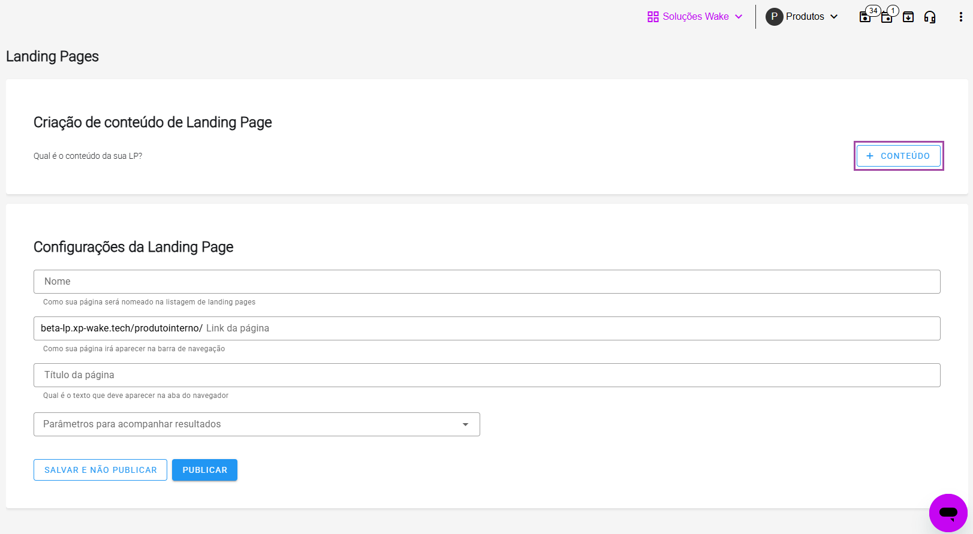Expand the Soluções Wake chevron
Image resolution: width=973 pixels, height=534 pixels.
click(x=739, y=17)
